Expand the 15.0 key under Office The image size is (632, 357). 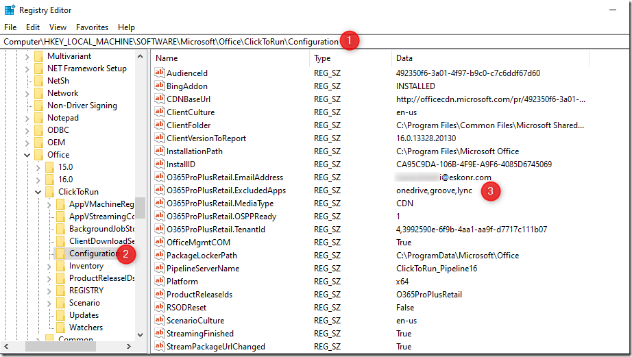click(x=38, y=167)
